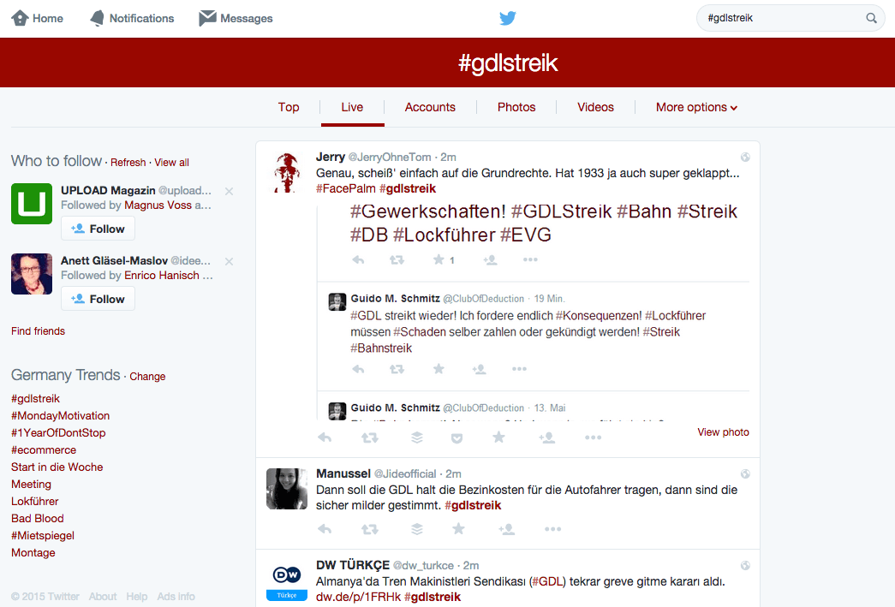
Task: Switch to the Accounts tab
Action: (x=430, y=107)
